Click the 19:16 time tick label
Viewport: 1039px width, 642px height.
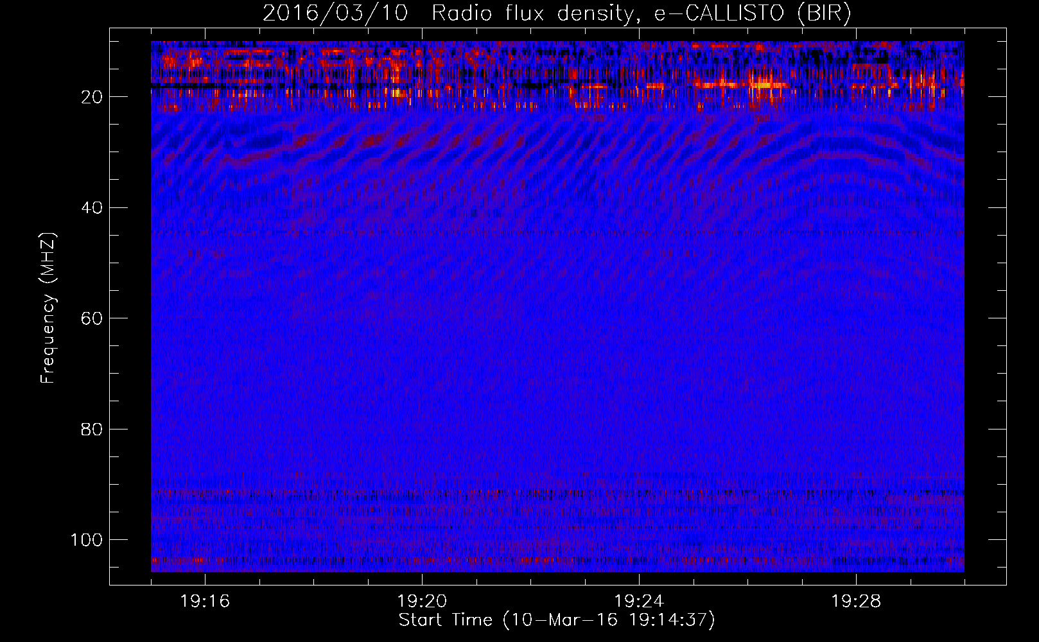tap(205, 602)
